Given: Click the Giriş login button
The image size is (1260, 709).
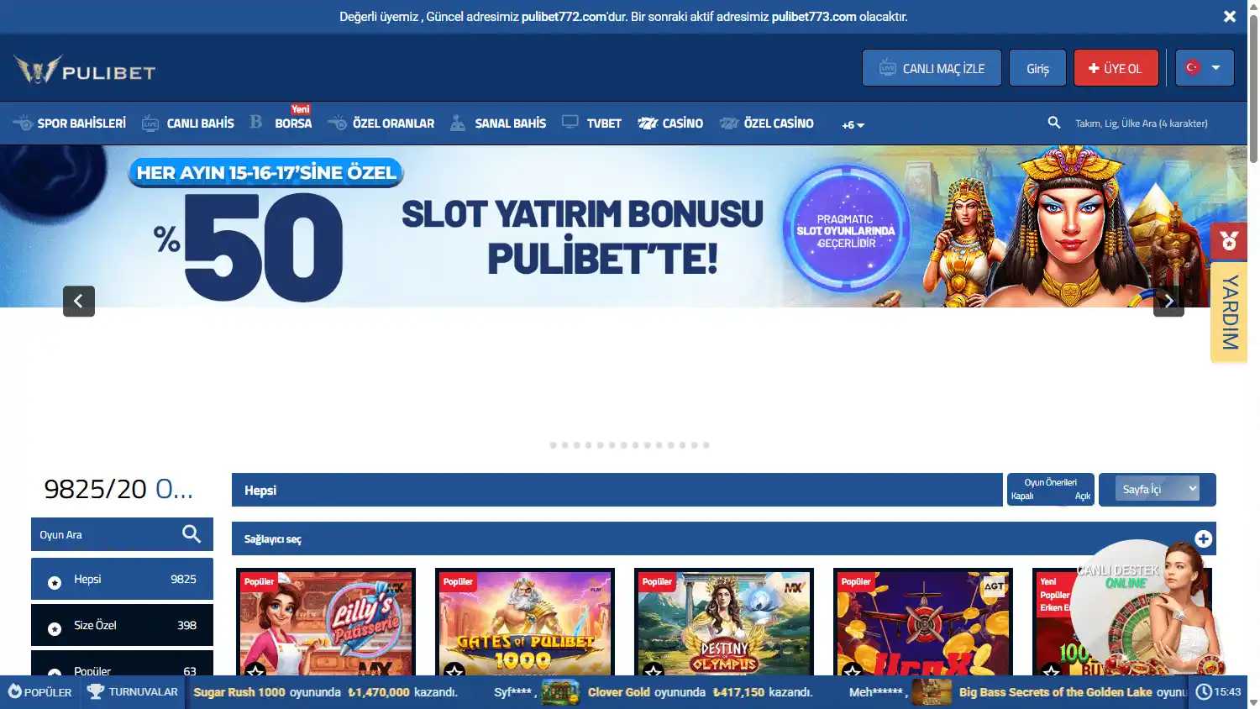Looking at the screenshot, I should click(x=1037, y=68).
